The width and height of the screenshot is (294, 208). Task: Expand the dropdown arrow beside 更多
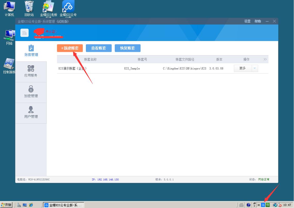pyautogui.click(x=255, y=68)
